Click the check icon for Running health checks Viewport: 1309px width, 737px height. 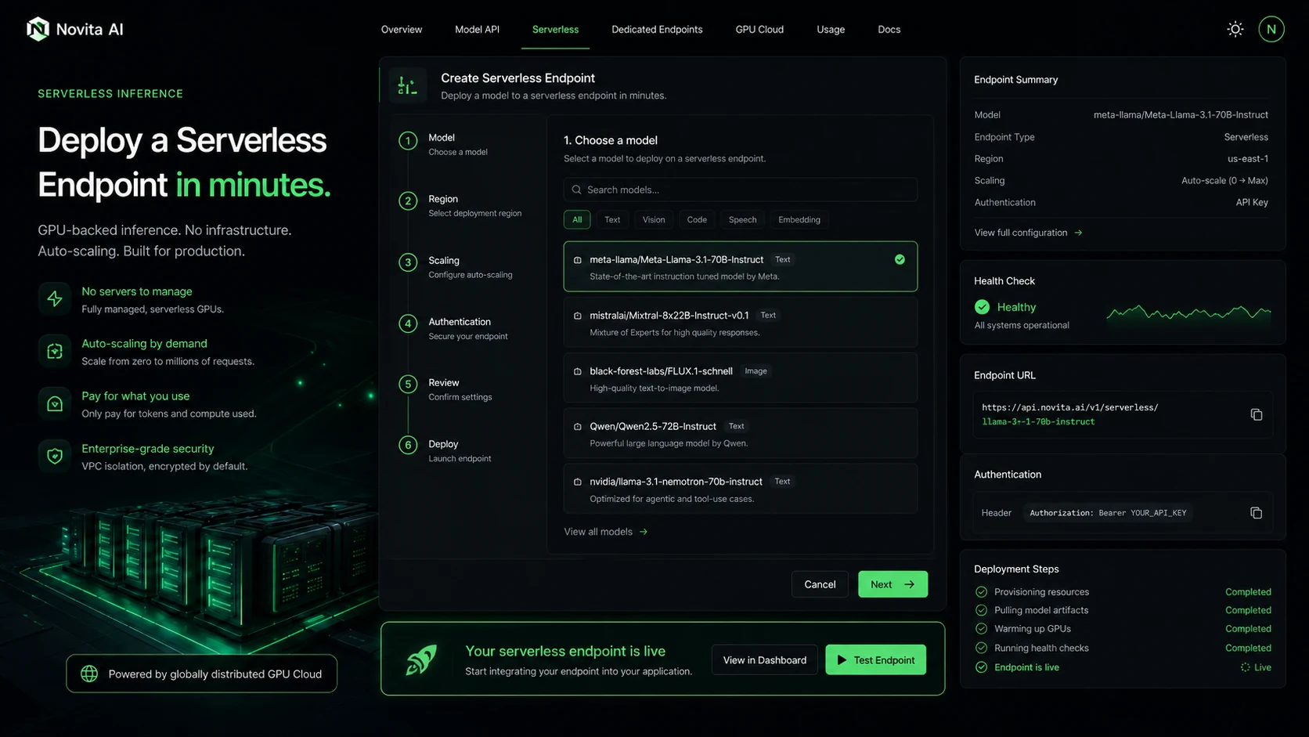(x=981, y=648)
